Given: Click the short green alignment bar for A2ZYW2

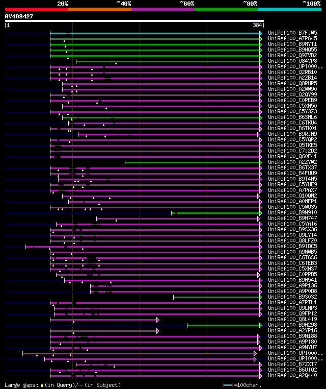Looking at the screenshot, I should 193,162.
